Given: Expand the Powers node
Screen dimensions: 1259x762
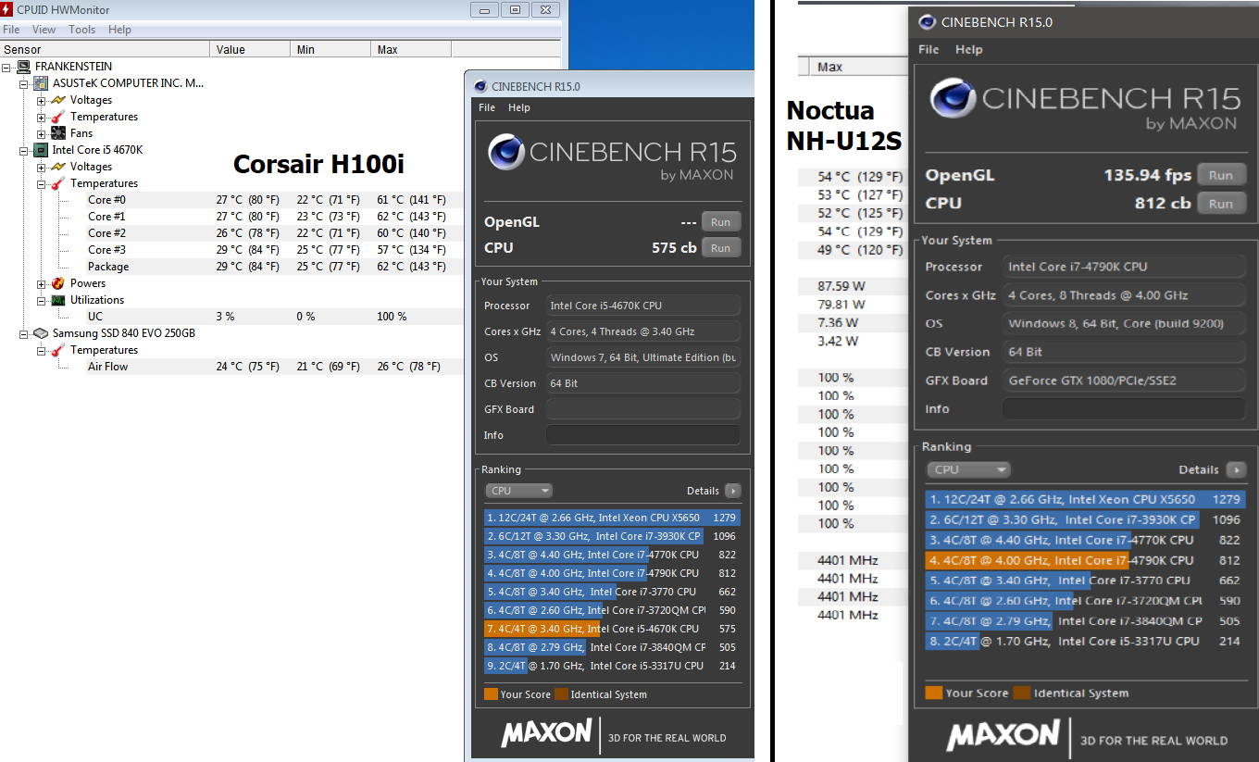Looking at the screenshot, I should coord(41,283).
